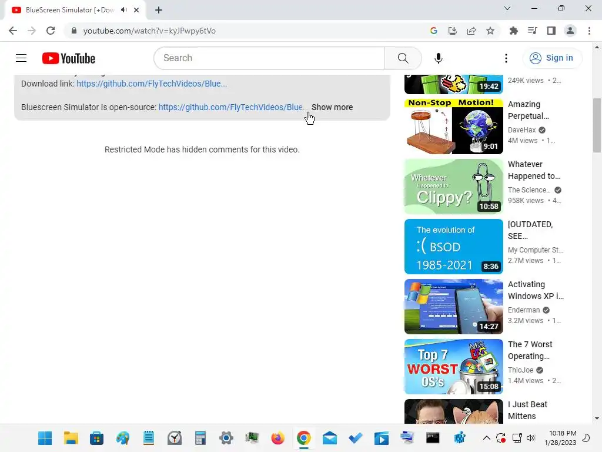Open Chrome extensions puzzle icon
Image resolution: width=602 pixels, height=452 pixels.
click(513, 31)
